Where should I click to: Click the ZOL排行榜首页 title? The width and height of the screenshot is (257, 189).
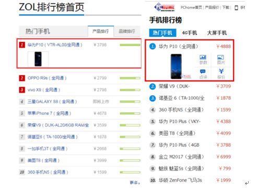(52, 7)
